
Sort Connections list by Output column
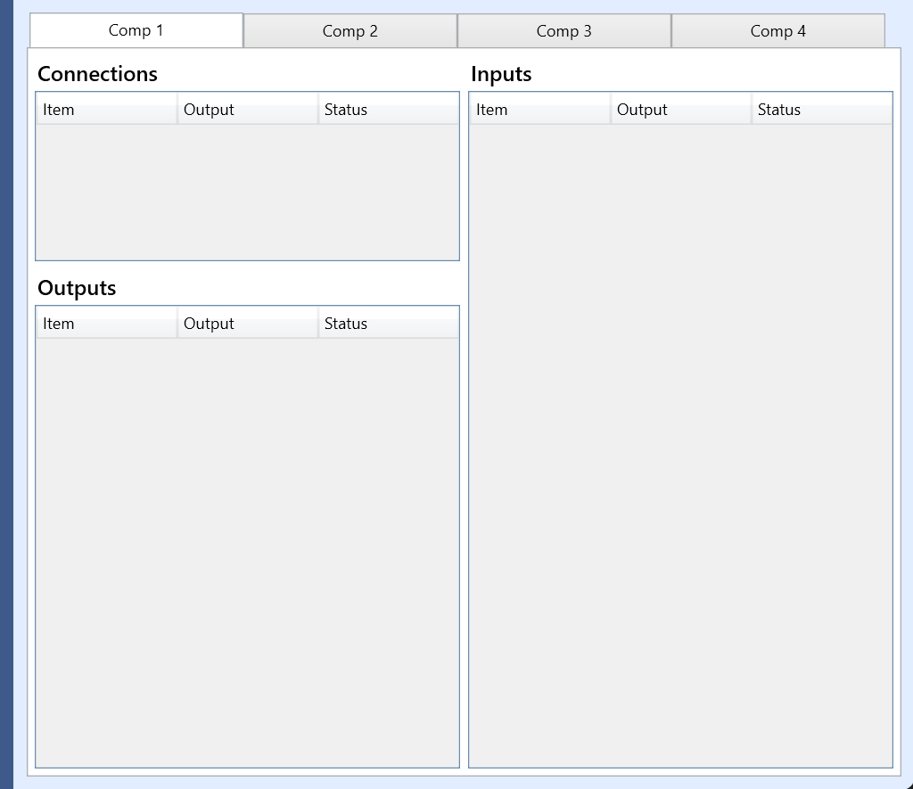click(x=248, y=109)
